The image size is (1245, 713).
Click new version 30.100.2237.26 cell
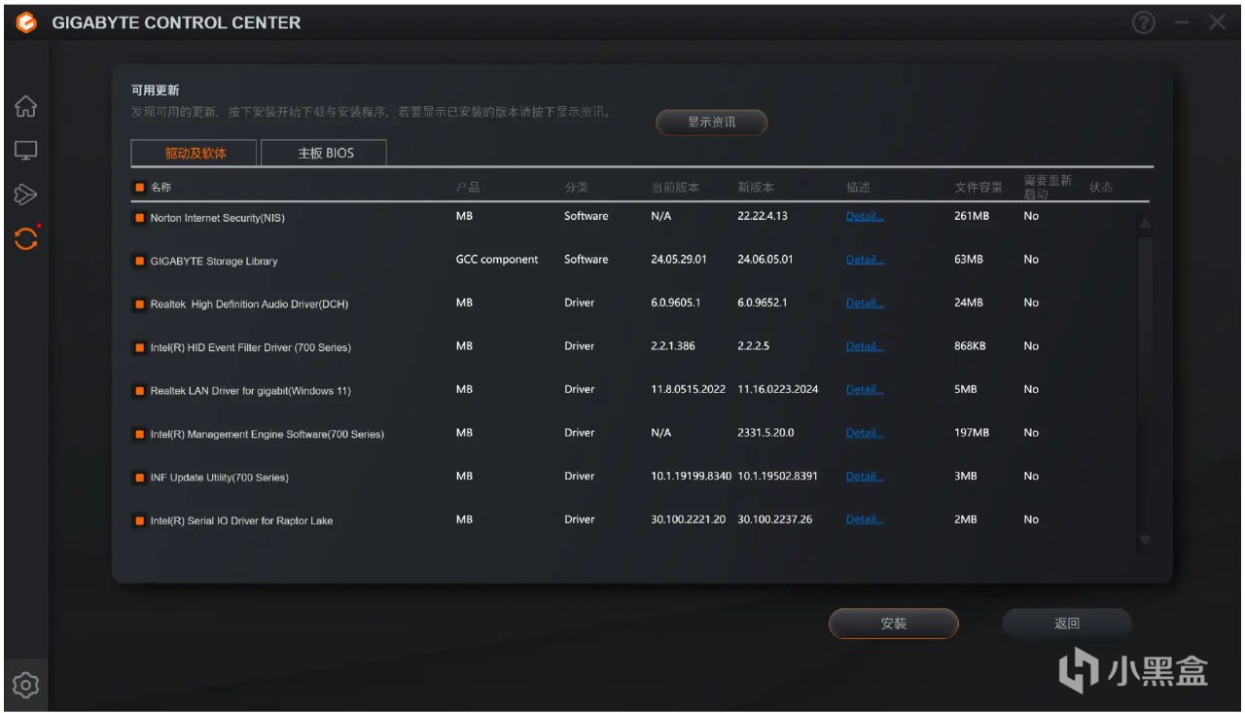(x=775, y=519)
